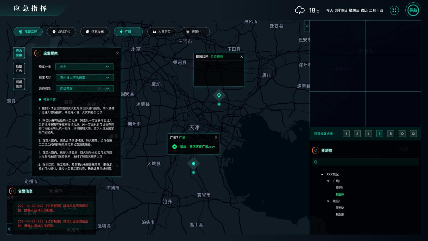Collapse the right video panel arrow
Image resolution: width=428 pixels, height=241 pixels.
click(x=307, y=26)
